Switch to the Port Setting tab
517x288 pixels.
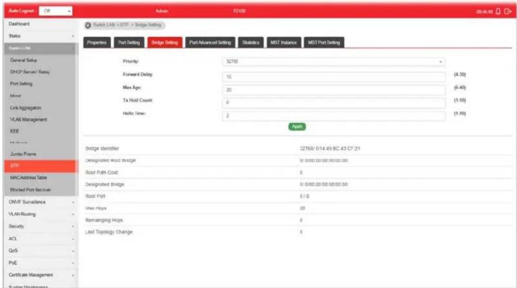tap(129, 42)
